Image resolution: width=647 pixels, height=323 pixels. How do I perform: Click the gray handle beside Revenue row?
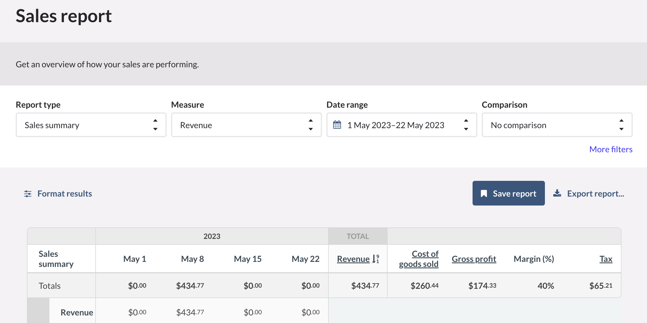point(38,311)
